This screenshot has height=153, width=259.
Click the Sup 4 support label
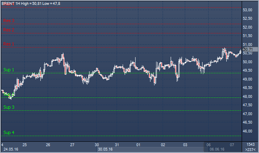(9, 132)
